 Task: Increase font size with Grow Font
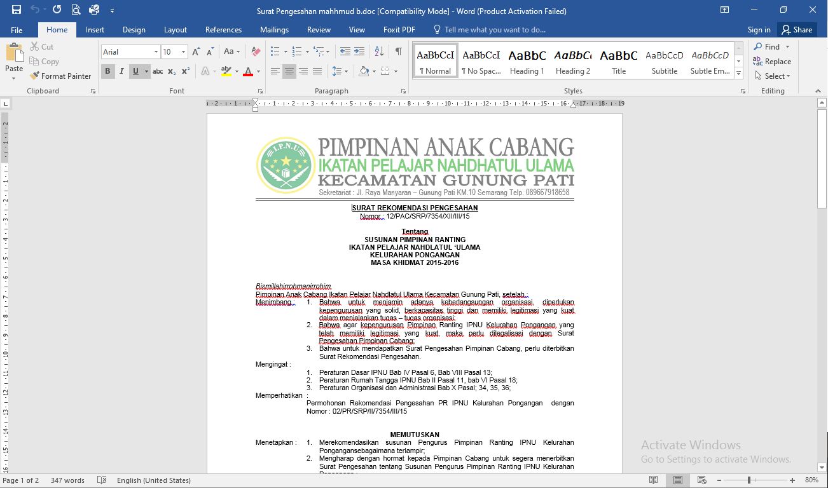pos(196,51)
